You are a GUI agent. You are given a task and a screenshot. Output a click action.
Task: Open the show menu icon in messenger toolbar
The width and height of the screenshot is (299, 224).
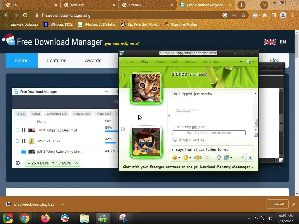[249, 62]
